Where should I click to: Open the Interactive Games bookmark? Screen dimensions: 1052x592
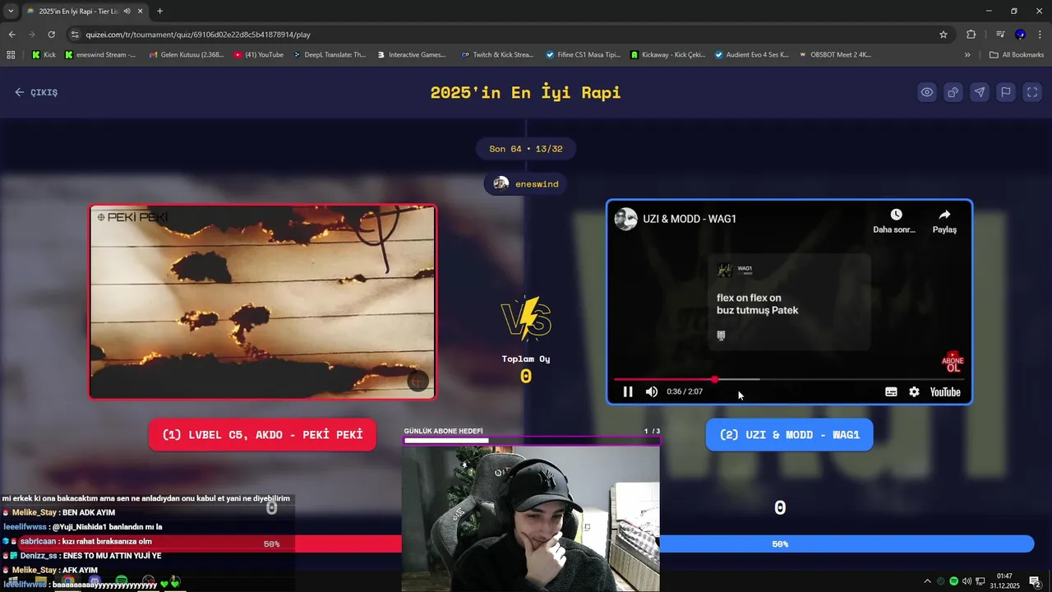click(x=412, y=55)
